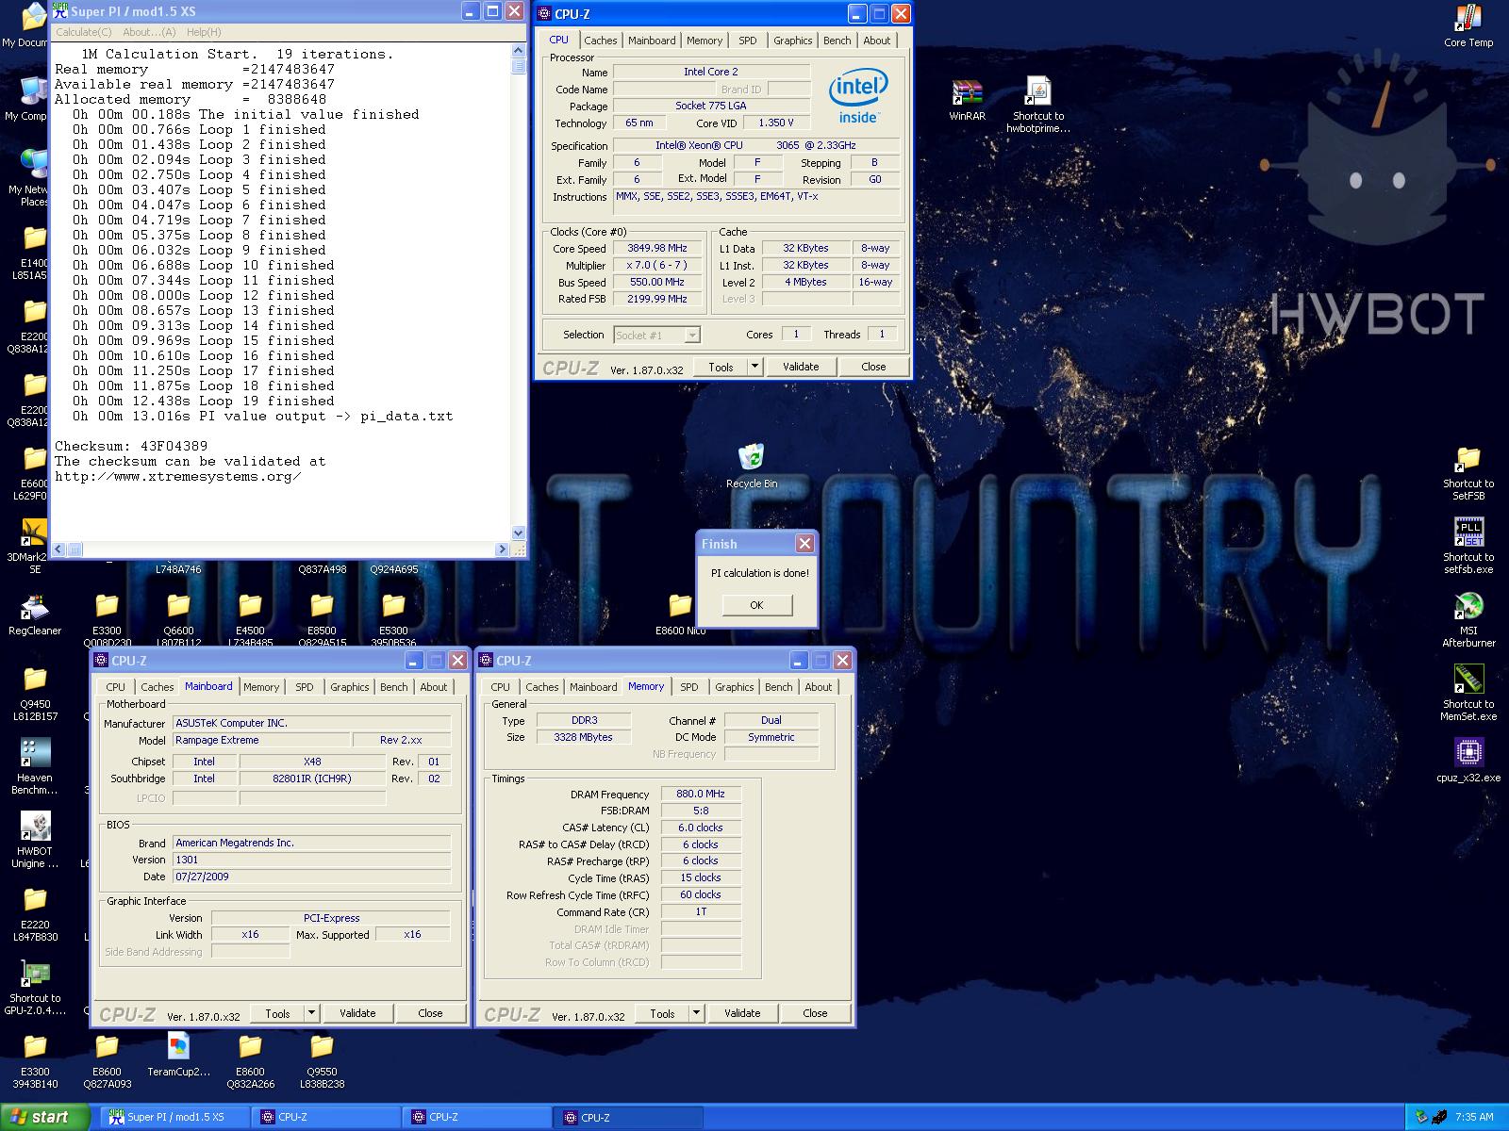Image resolution: width=1509 pixels, height=1131 pixels.
Task: Click Tools button in Mainboard CPU-Z window
Action: point(277,1013)
